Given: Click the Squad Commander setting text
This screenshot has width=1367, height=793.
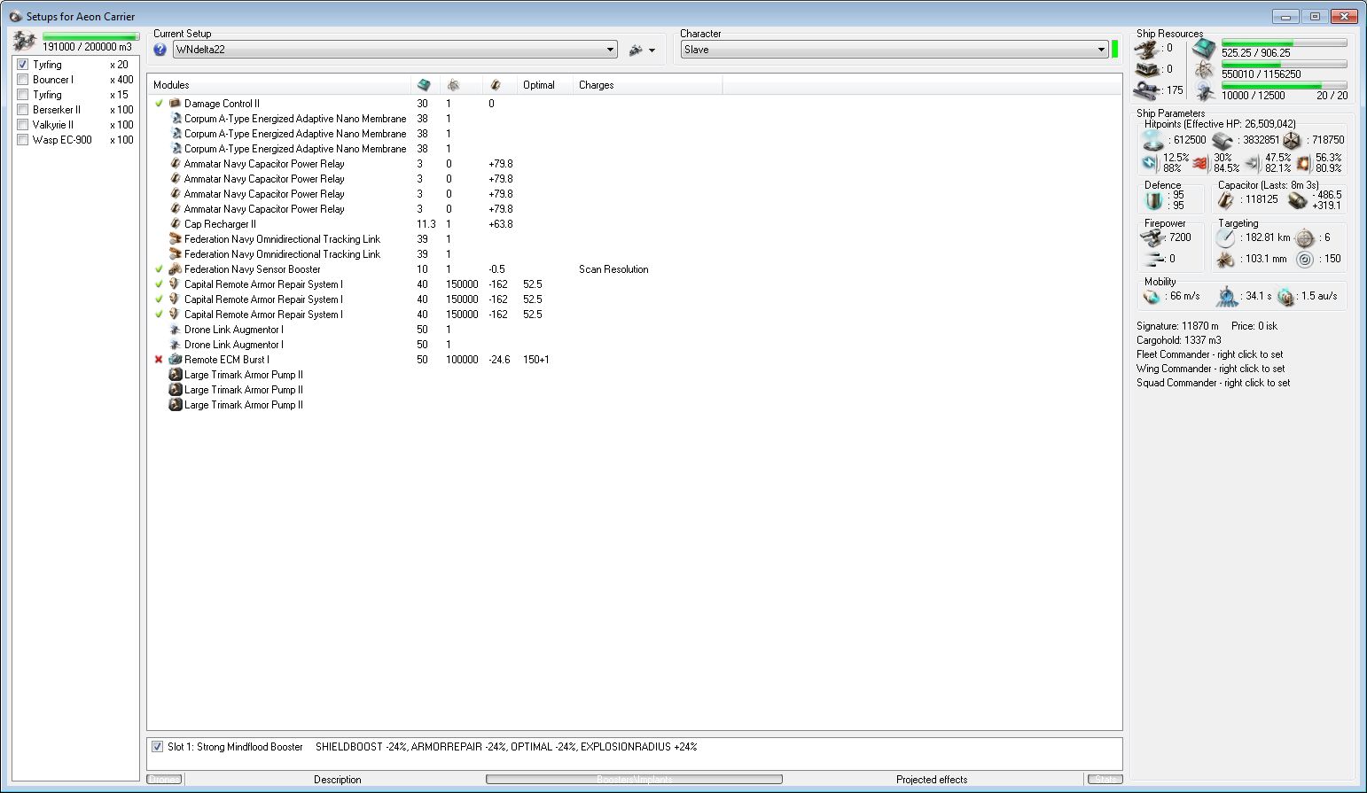Looking at the screenshot, I should tap(1213, 383).
